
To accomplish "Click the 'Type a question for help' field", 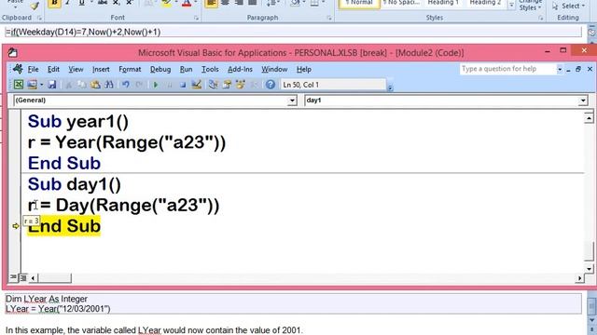I will (507, 69).
